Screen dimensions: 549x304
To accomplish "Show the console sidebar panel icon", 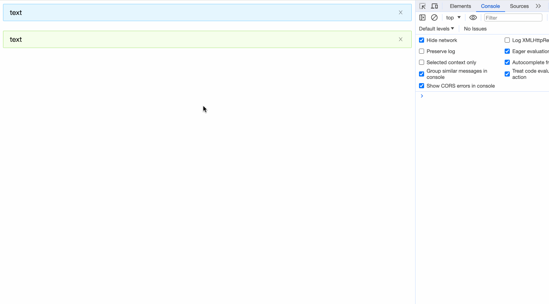I will [422, 17].
